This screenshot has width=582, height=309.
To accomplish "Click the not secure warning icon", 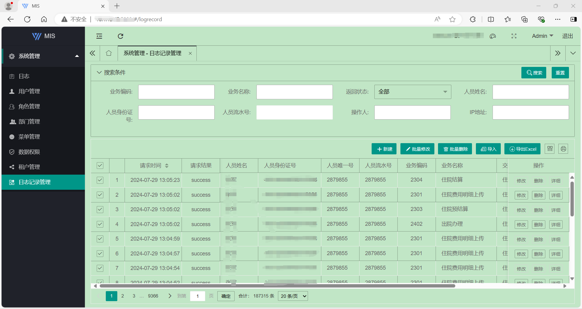I will tap(64, 19).
